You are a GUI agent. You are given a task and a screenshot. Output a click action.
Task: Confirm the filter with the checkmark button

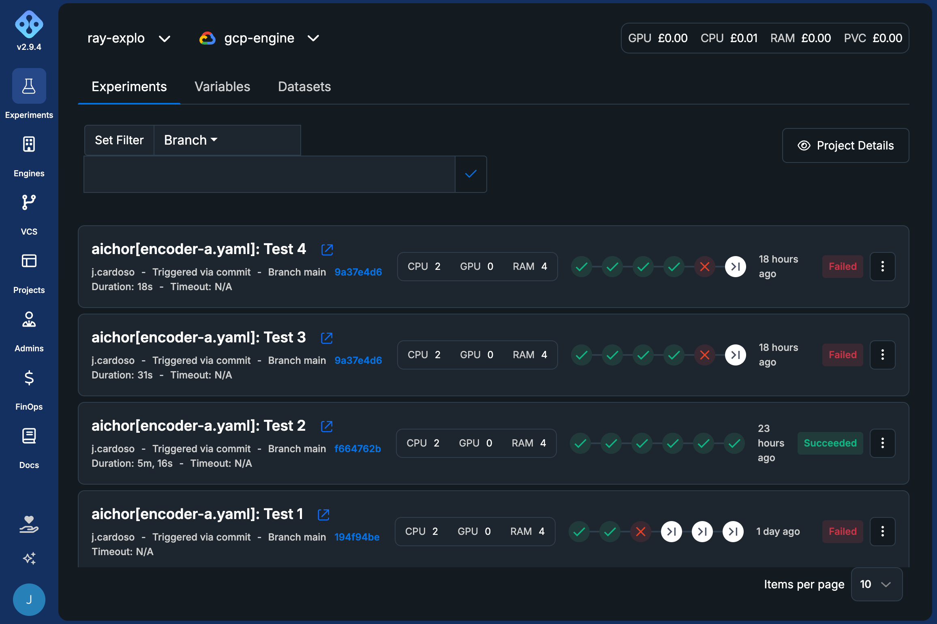pos(471,174)
